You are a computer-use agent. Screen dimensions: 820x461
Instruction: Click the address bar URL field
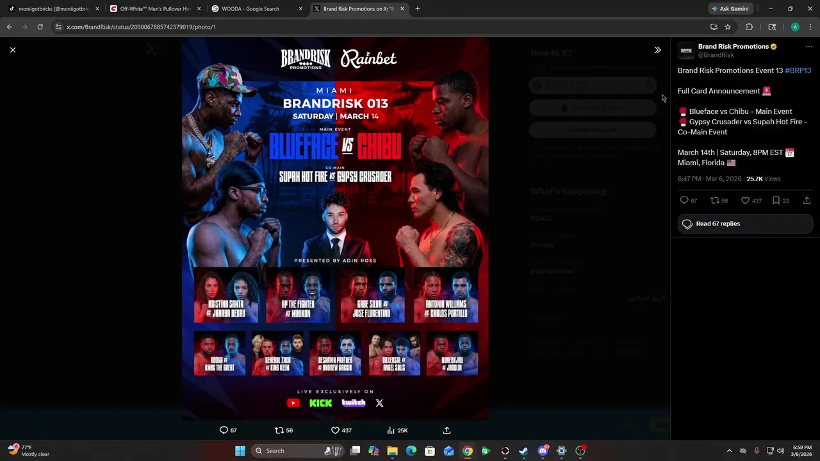[378, 27]
